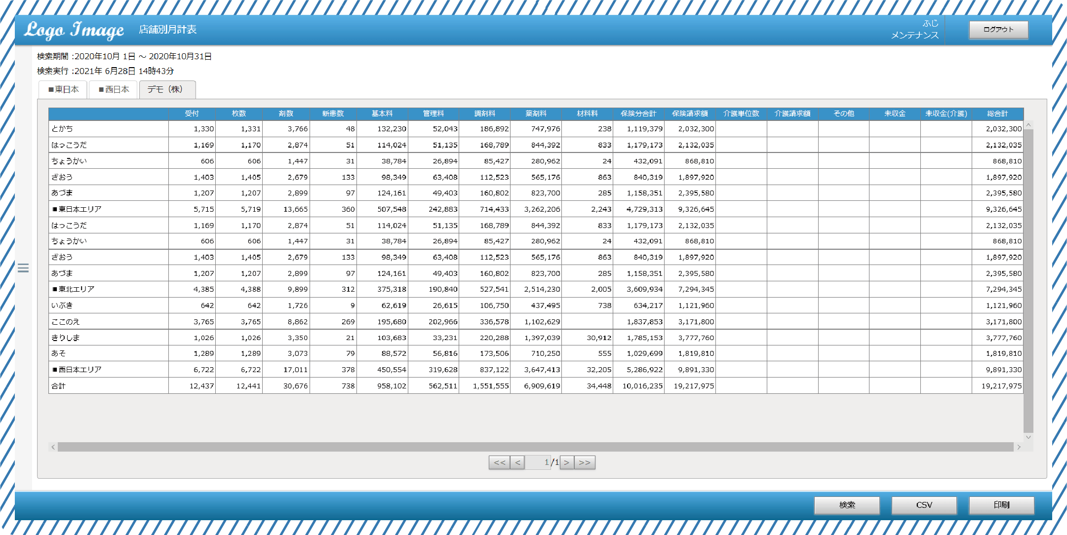Select the あそ row name

[58, 353]
